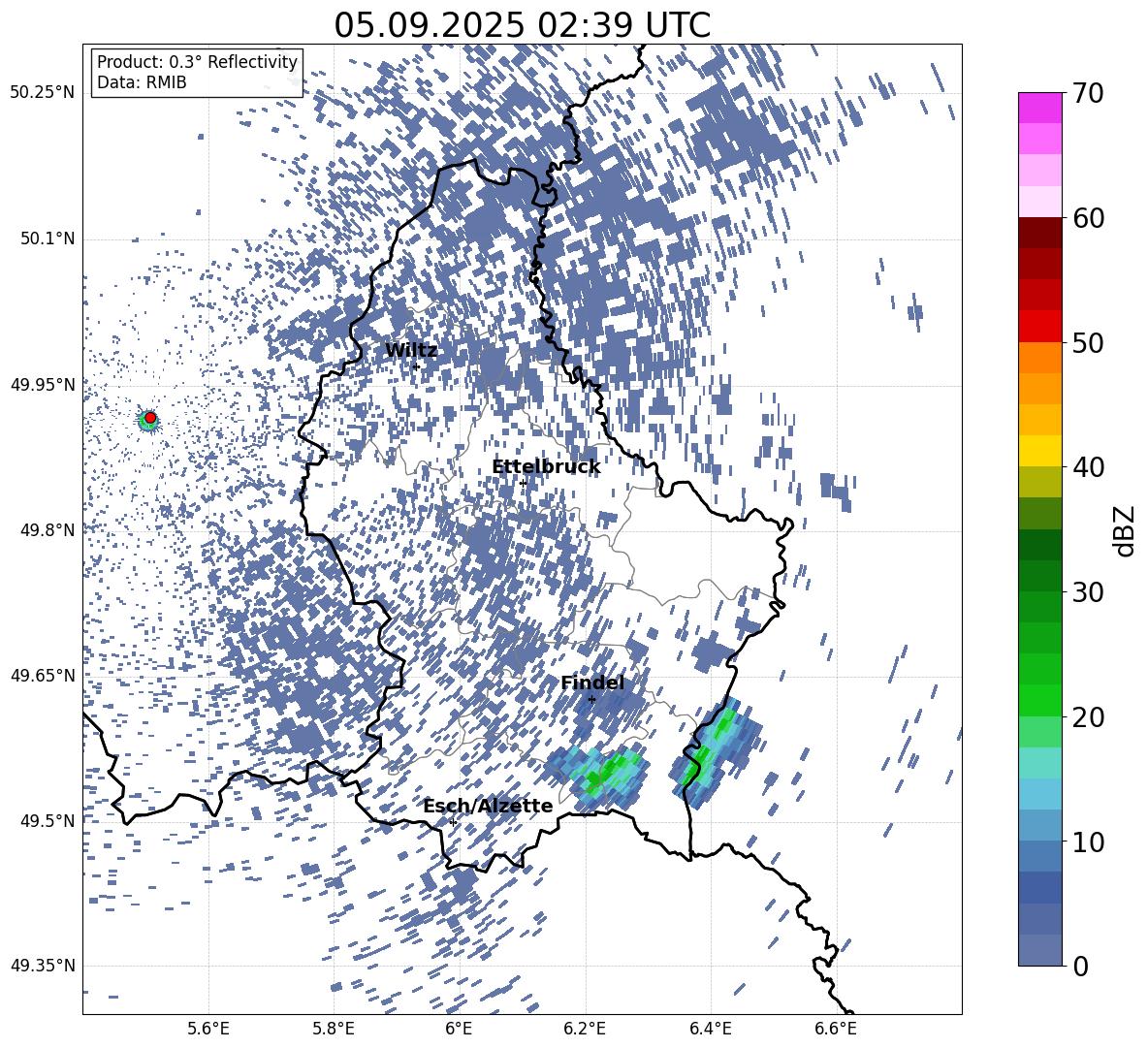Click the Findel location label
This screenshot has height=1048, width=1148.
[592, 683]
